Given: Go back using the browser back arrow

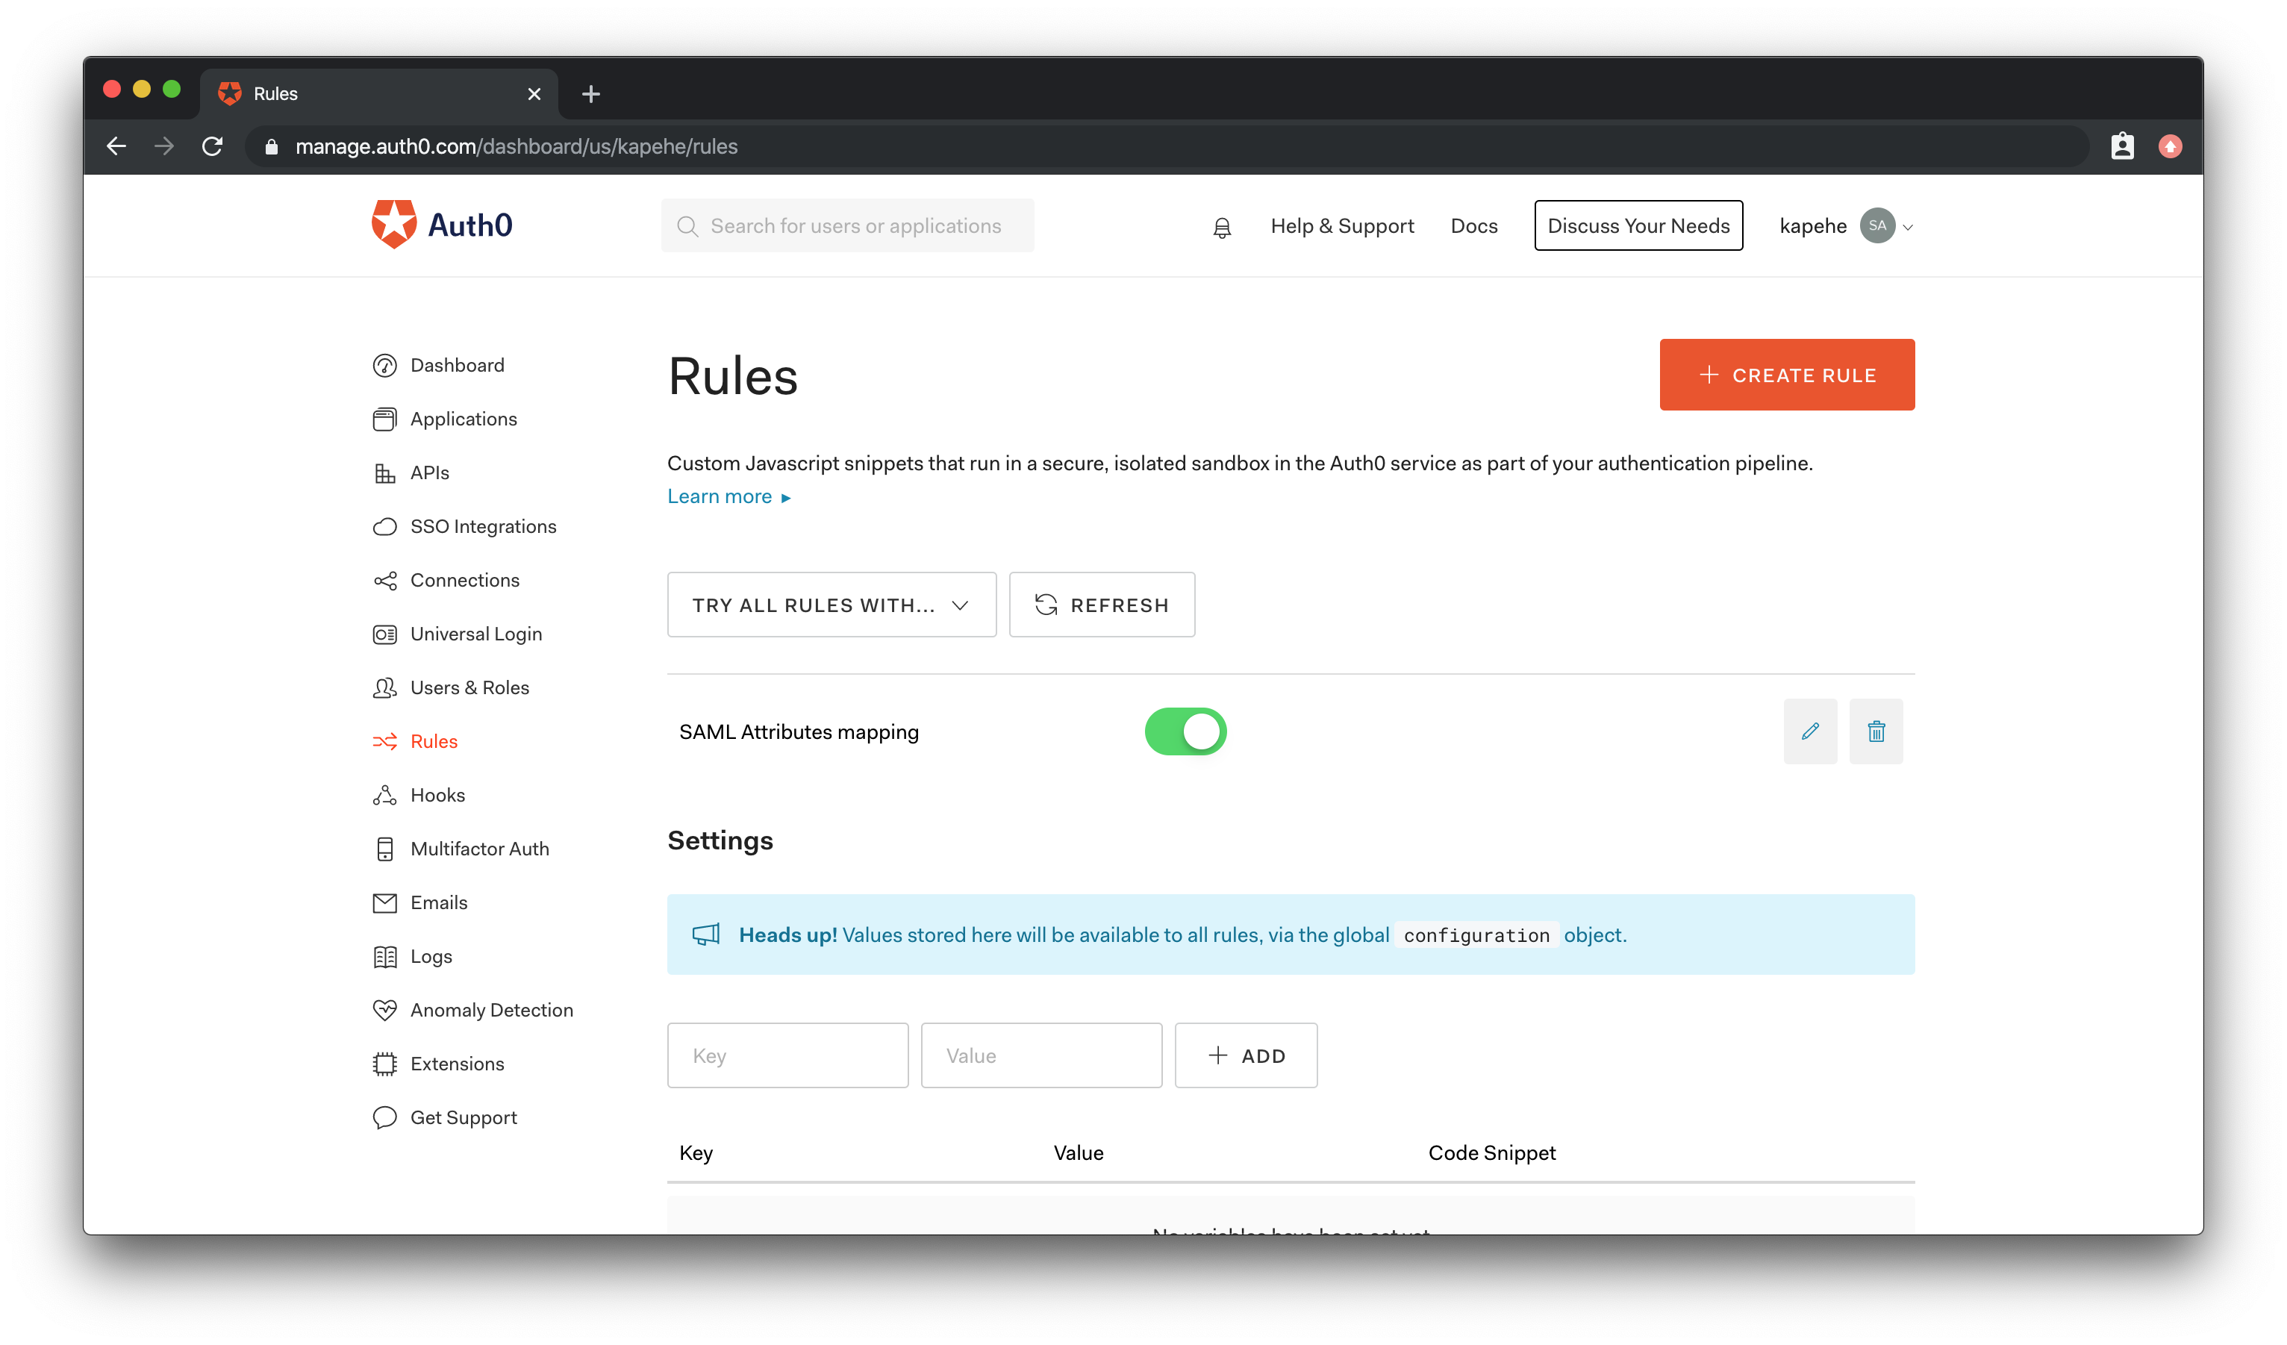Looking at the screenshot, I should [116, 146].
